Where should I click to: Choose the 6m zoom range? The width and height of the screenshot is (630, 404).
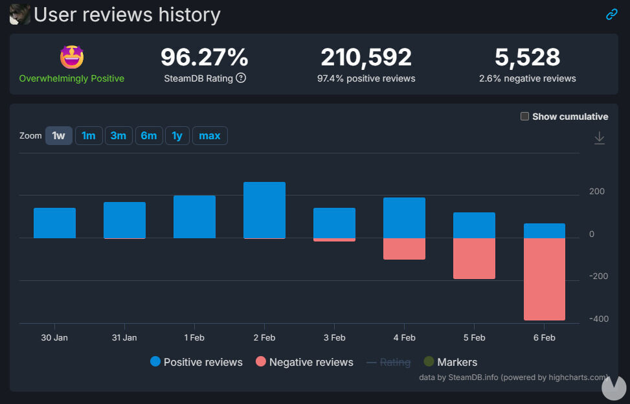point(149,136)
